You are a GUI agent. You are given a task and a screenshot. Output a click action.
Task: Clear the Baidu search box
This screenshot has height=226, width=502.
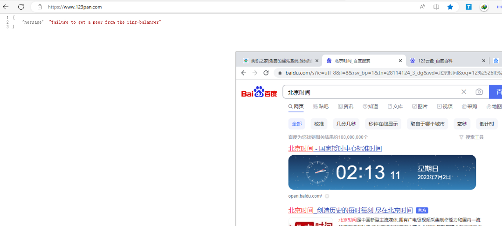point(464,92)
